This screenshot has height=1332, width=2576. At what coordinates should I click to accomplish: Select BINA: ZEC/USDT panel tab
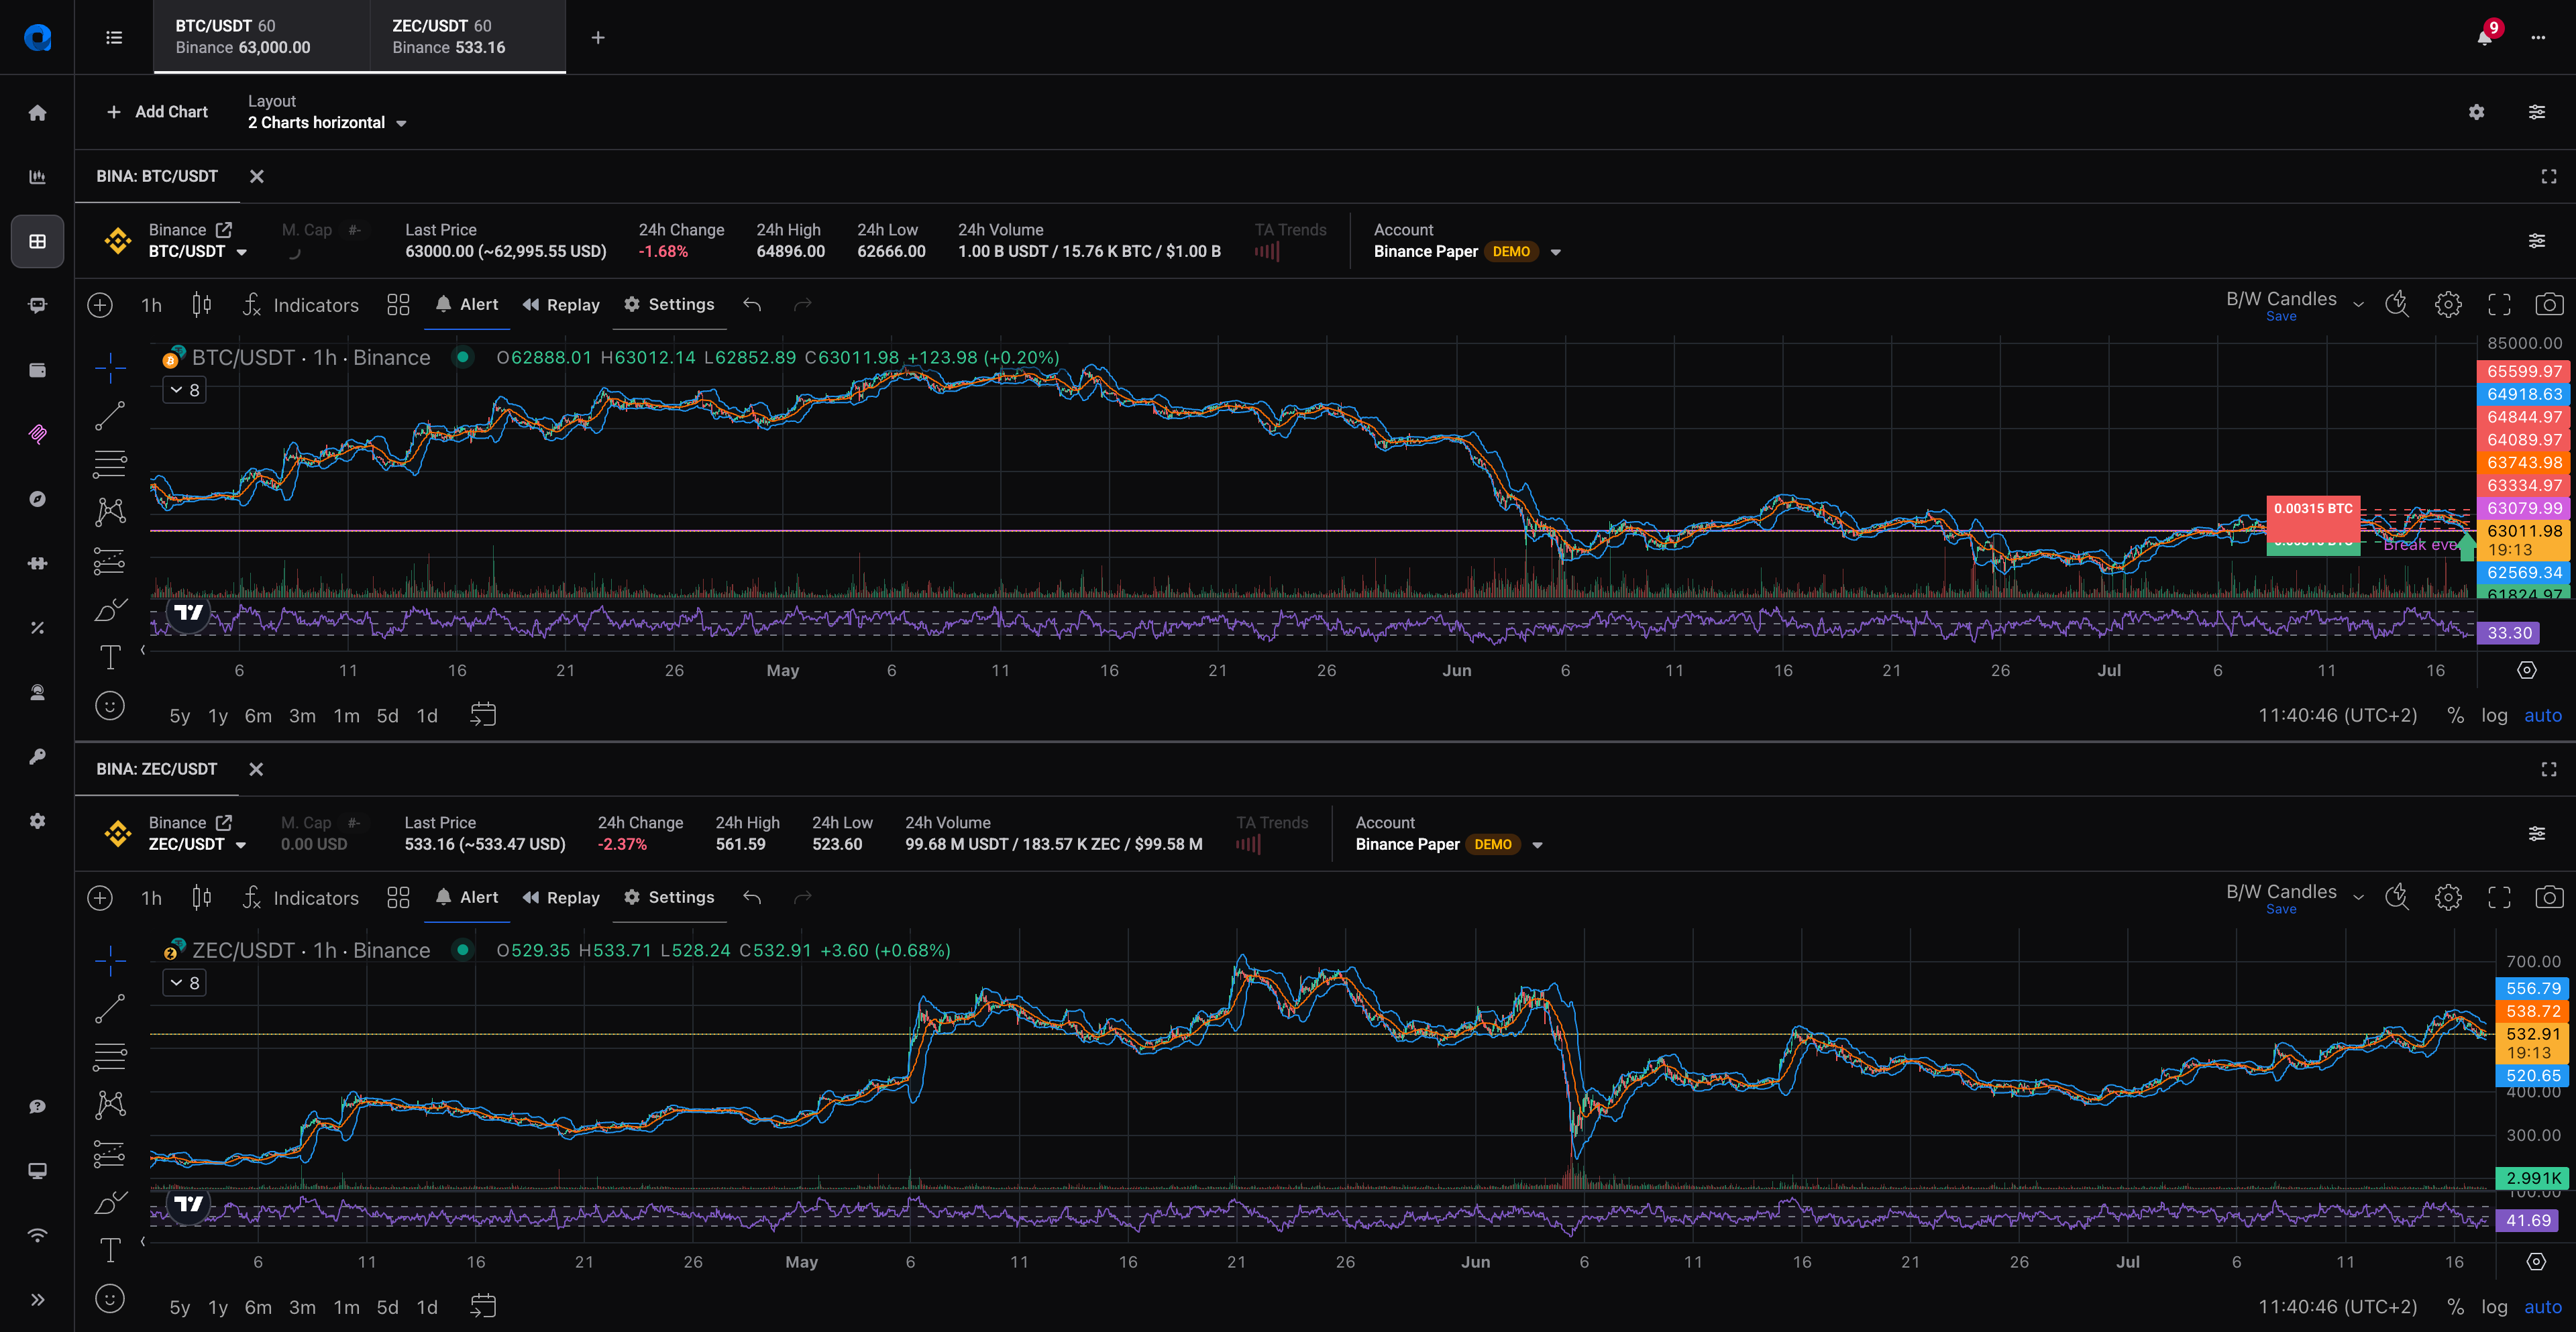click(157, 769)
